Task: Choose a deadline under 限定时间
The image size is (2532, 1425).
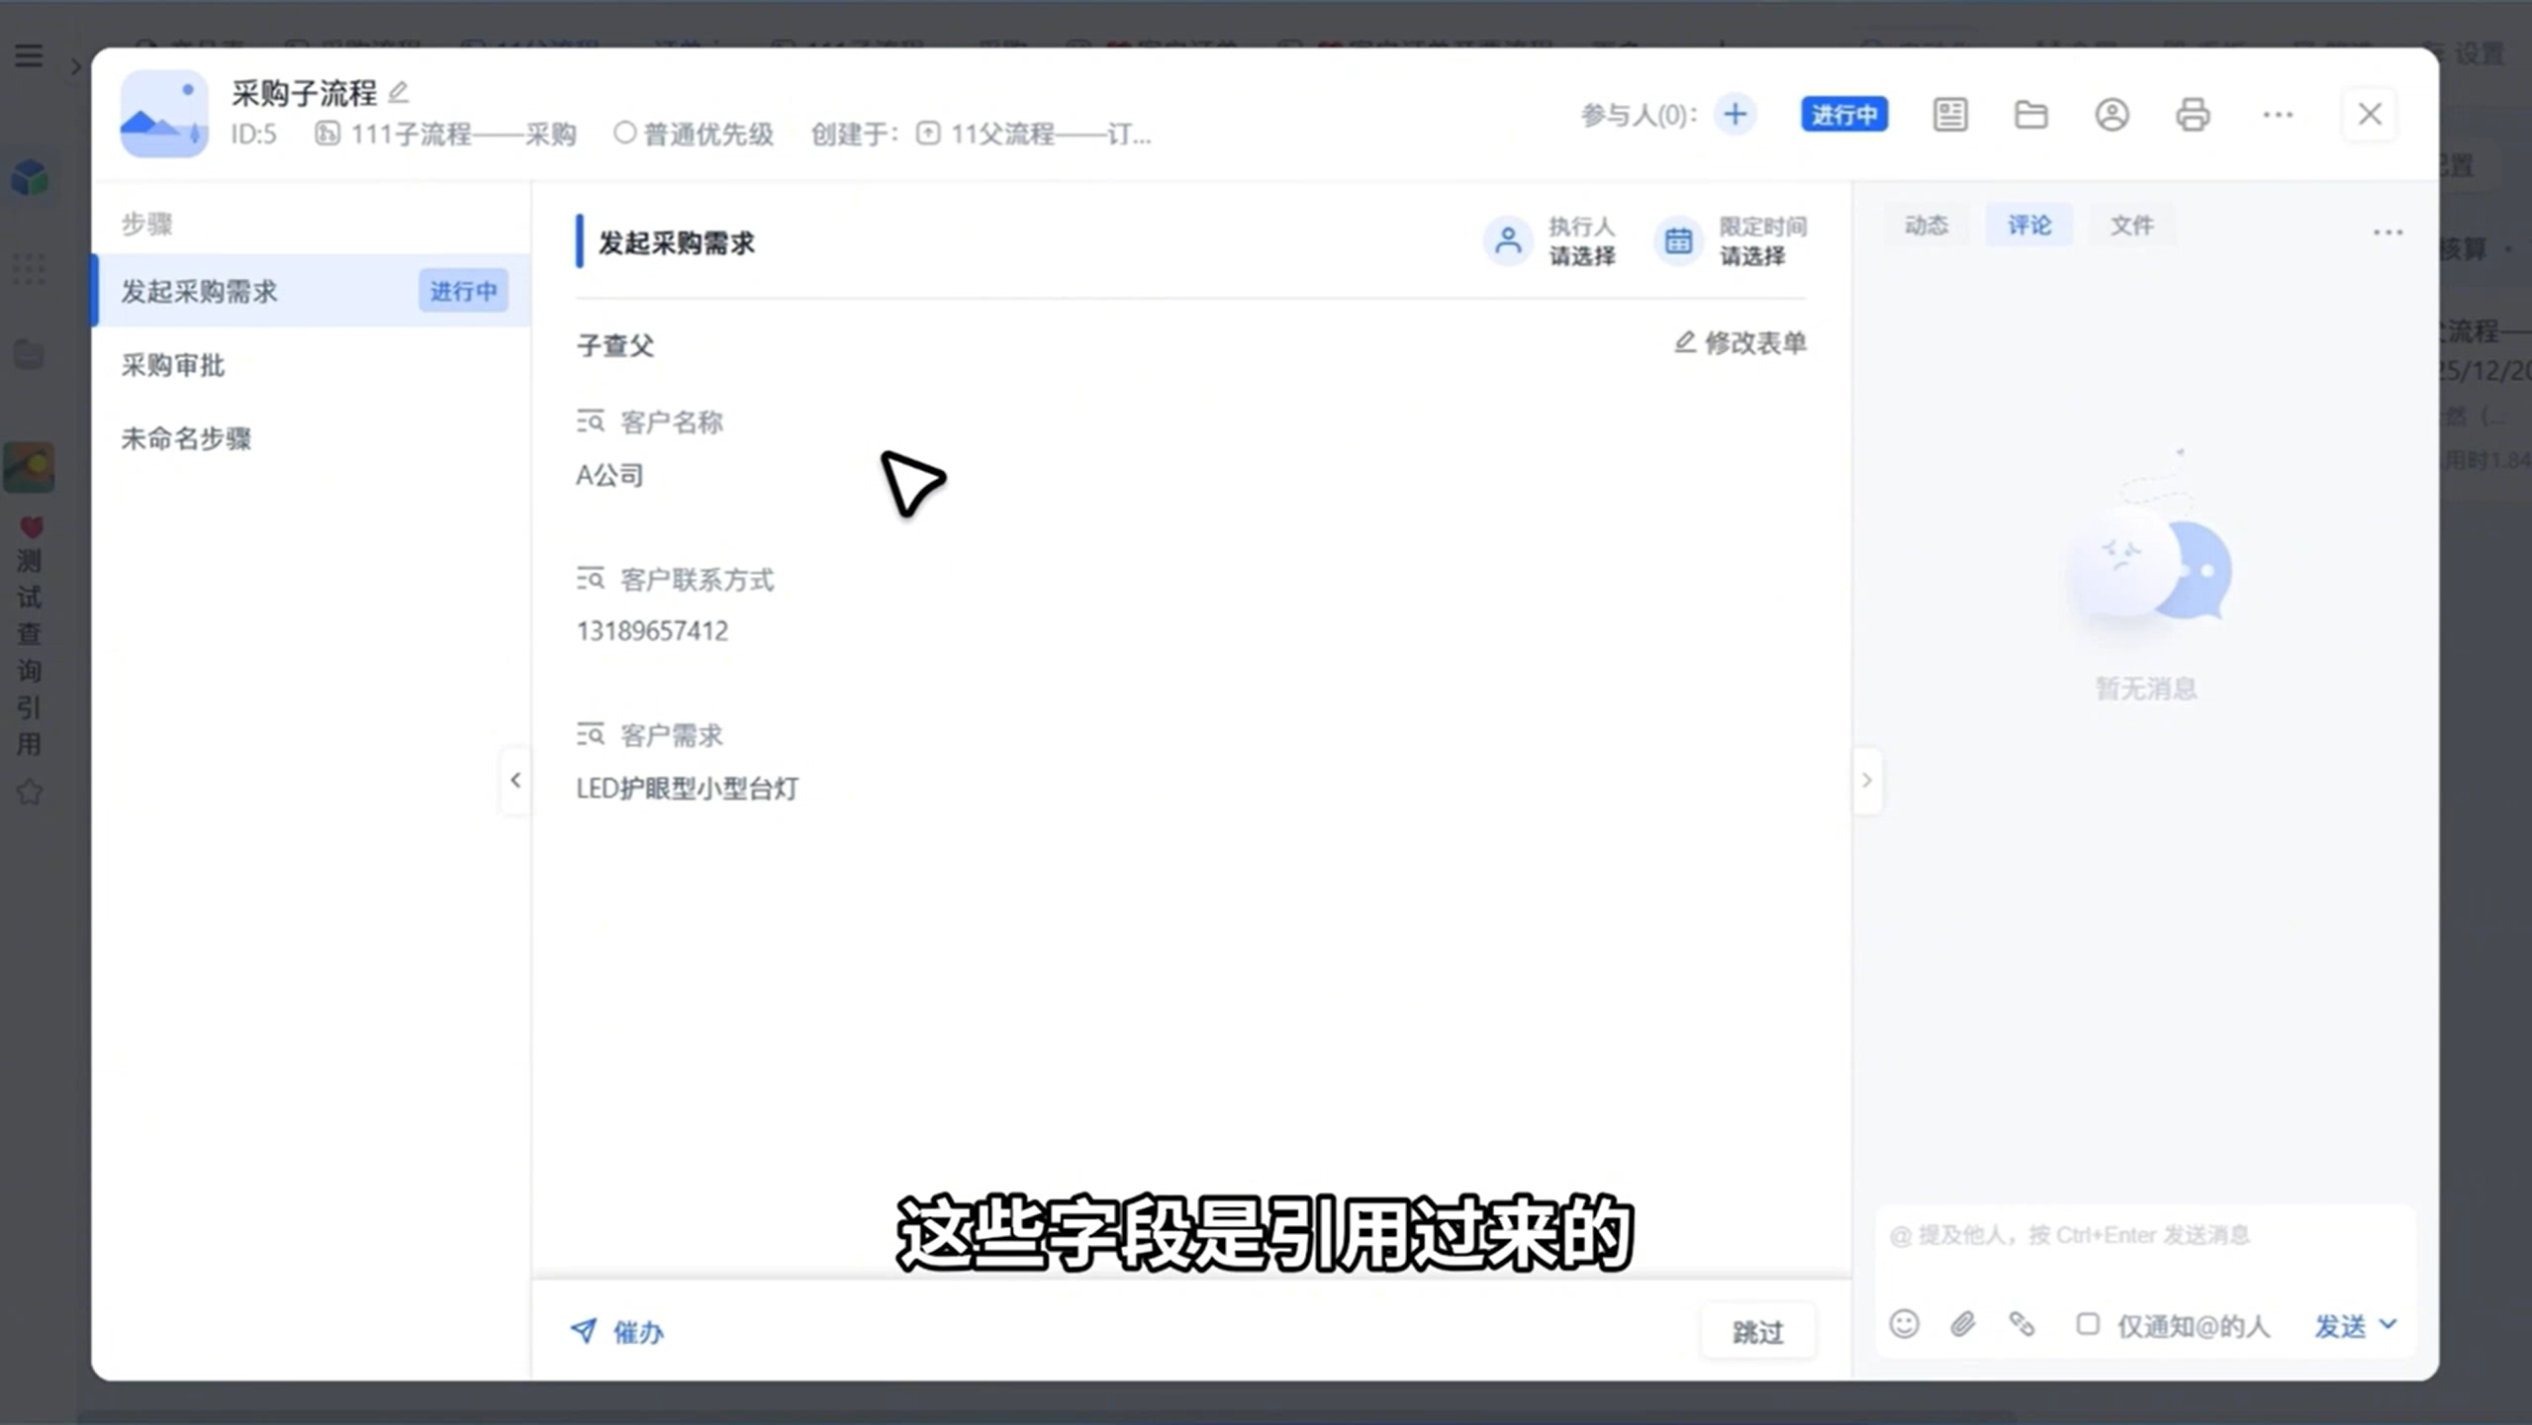Action: pyautogui.click(x=1752, y=256)
